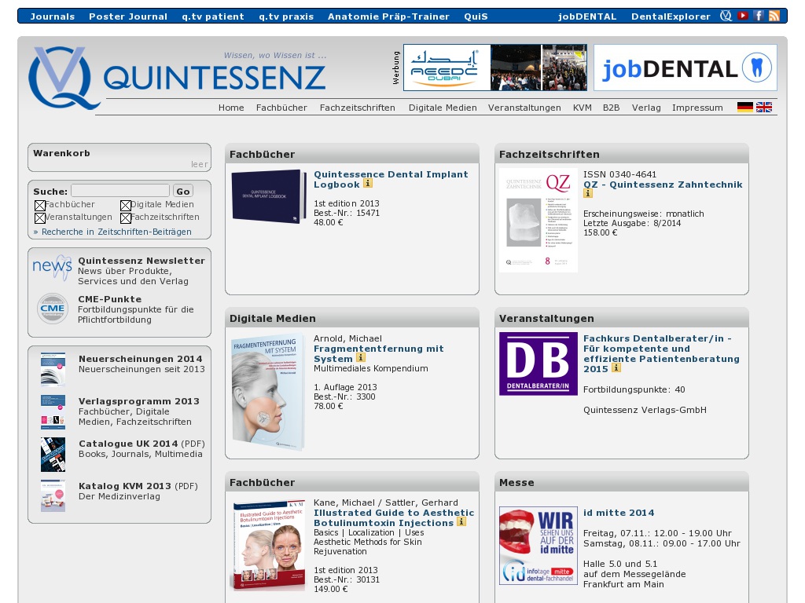Click Catalogue UK 2014 thumbnail
This screenshot has height=603, width=805.
point(53,455)
